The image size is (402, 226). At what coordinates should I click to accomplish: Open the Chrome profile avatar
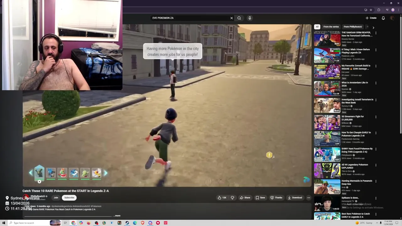click(x=393, y=10)
